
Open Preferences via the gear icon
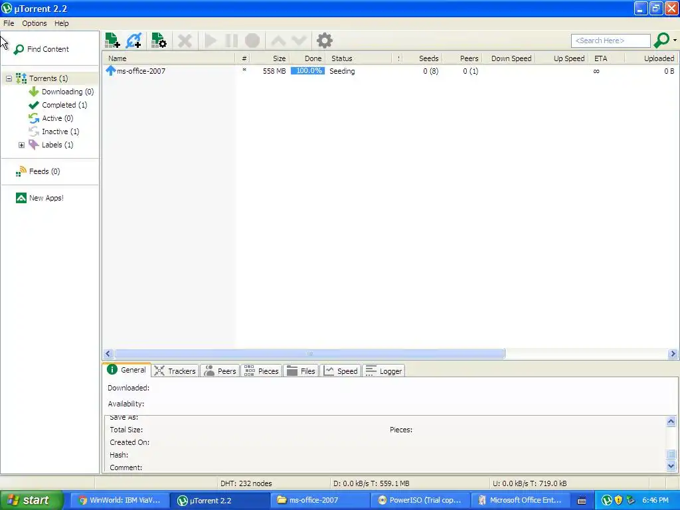pyautogui.click(x=324, y=41)
